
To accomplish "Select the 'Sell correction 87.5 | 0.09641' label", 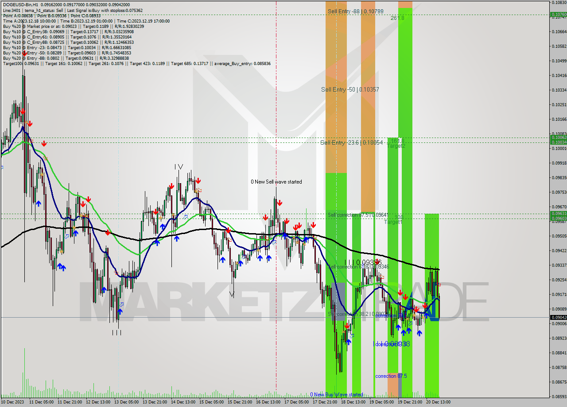I will (358, 215).
